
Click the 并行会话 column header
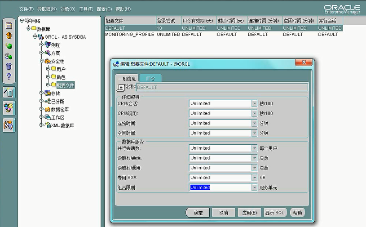pos(330,21)
